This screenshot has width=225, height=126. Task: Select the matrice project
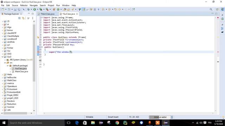pyautogui.click(x=11, y=83)
